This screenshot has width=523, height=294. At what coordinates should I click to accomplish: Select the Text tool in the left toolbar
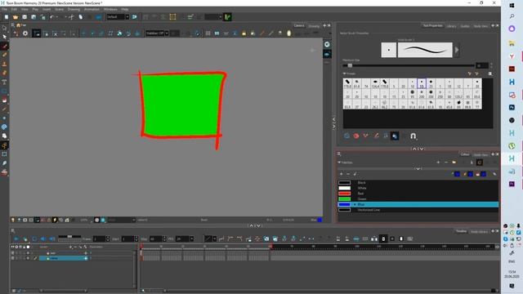point(4,82)
